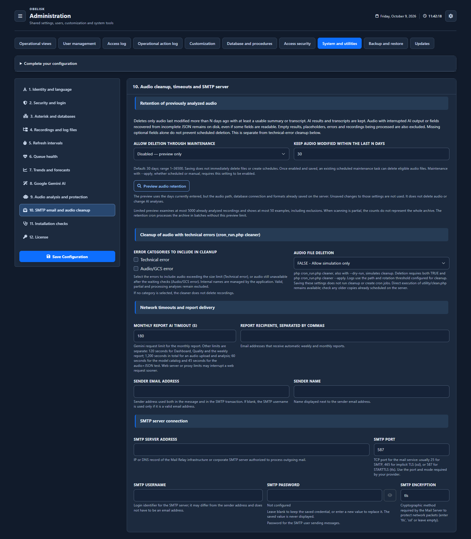Click the Keep audio modified days field
This screenshot has width=471, height=539.
click(371, 154)
